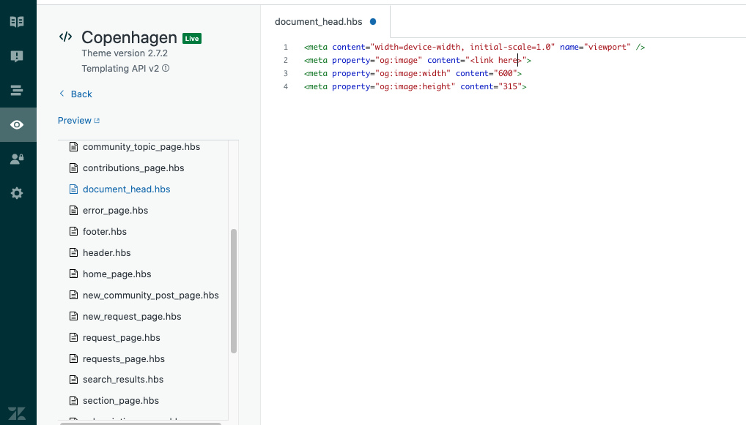Image resolution: width=746 pixels, height=425 pixels.
Task: Open the Settings gear icon
Action: point(17,193)
